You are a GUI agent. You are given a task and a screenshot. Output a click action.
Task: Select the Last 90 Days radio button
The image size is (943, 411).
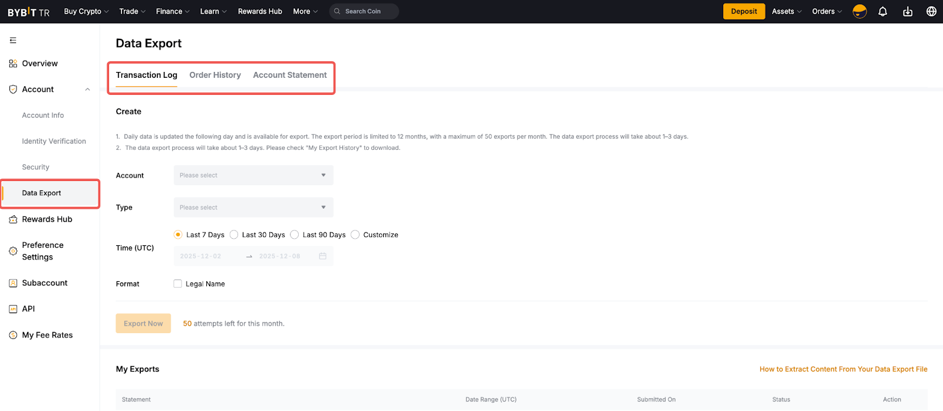(x=295, y=235)
